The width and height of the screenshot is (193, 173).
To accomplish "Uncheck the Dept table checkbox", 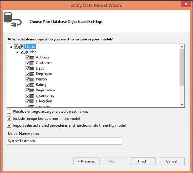I will pos(28,68).
